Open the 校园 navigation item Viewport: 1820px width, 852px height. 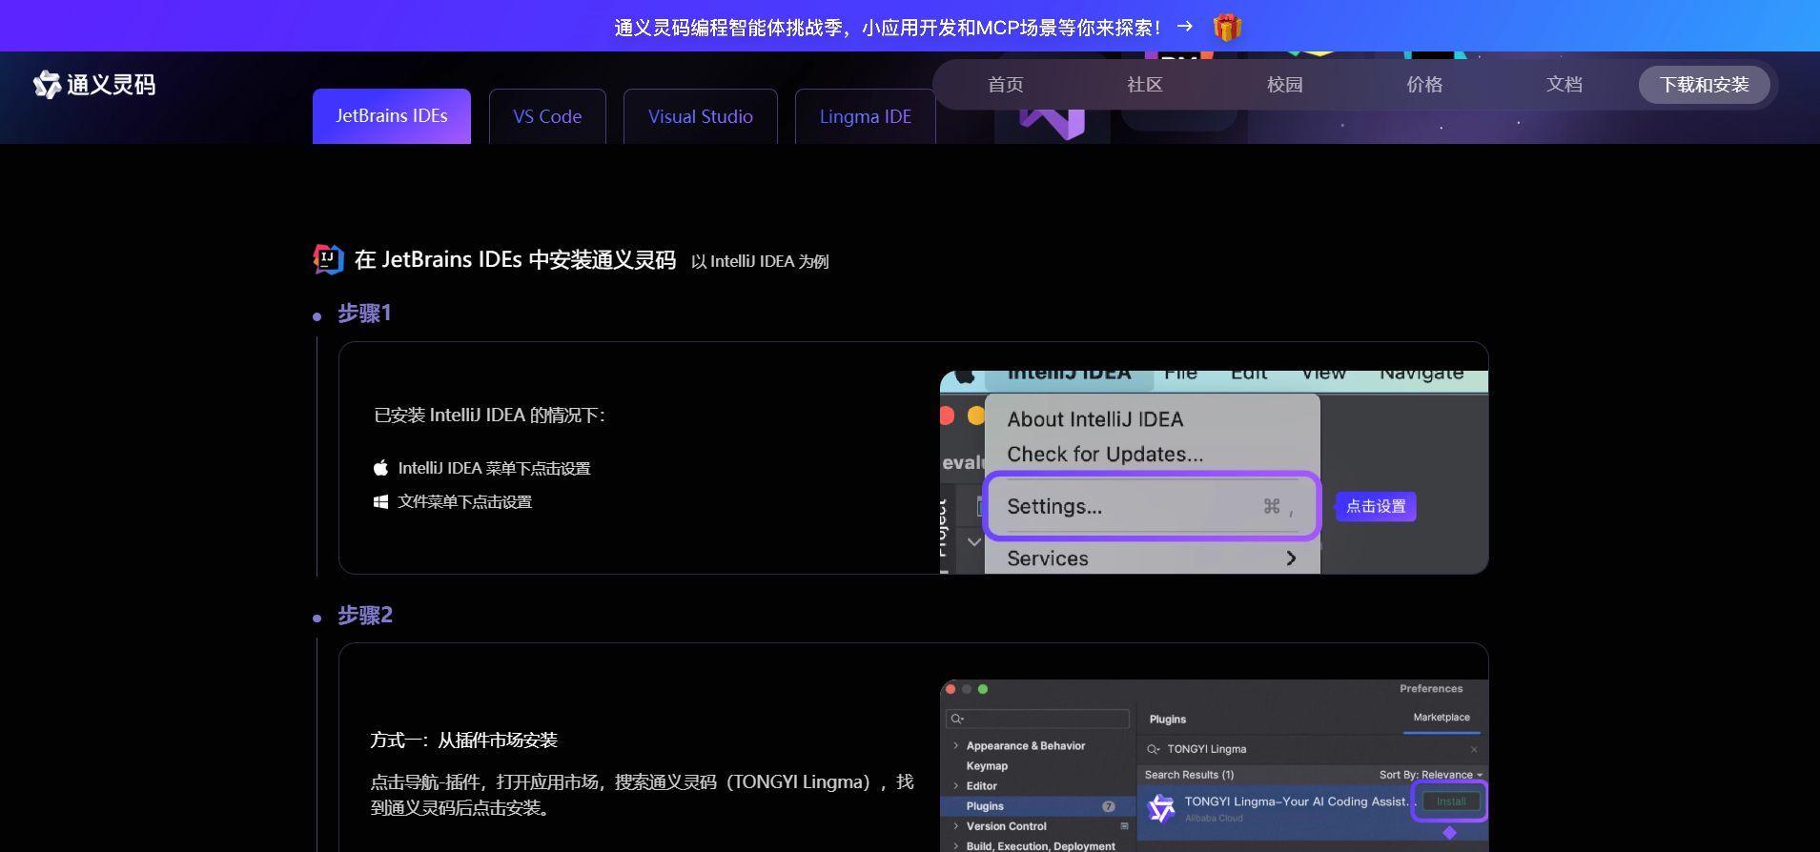[x=1285, y=85]
